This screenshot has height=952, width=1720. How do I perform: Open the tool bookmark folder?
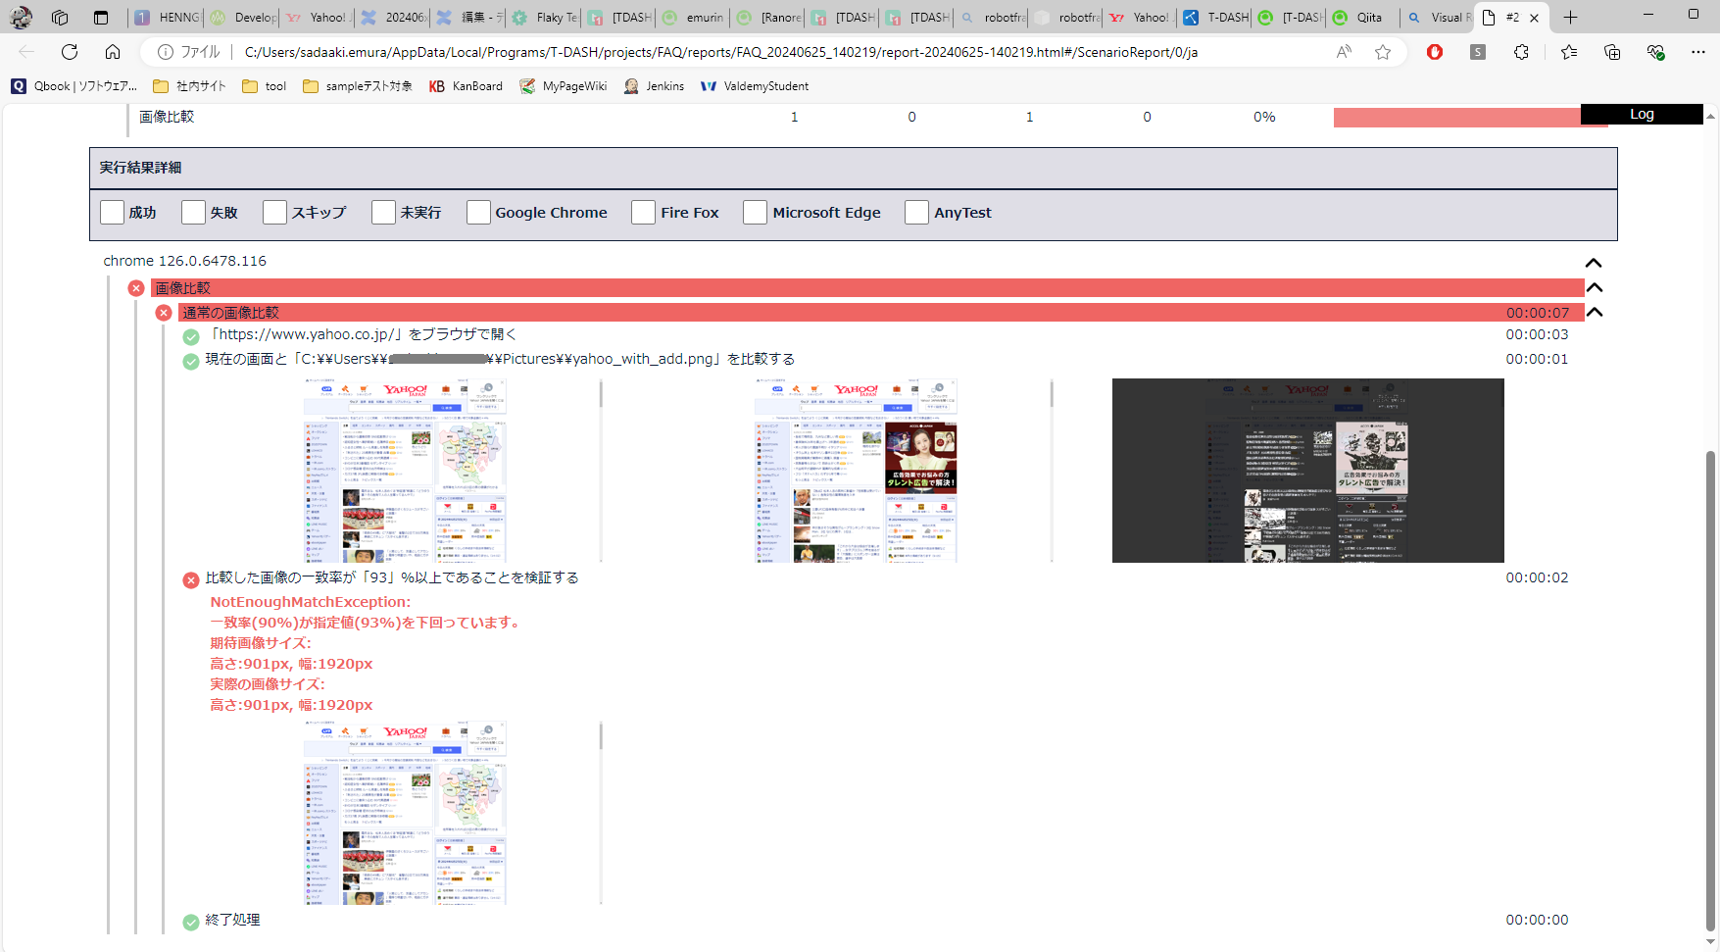[x=265, y=86]
